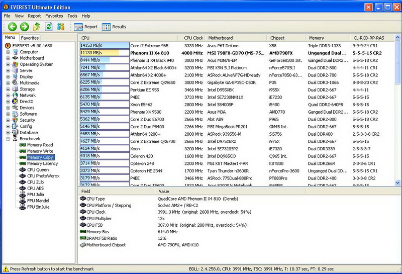The height and width of the screenshot is (274, 402).
Task: Open the File menu
Action: 7,16
